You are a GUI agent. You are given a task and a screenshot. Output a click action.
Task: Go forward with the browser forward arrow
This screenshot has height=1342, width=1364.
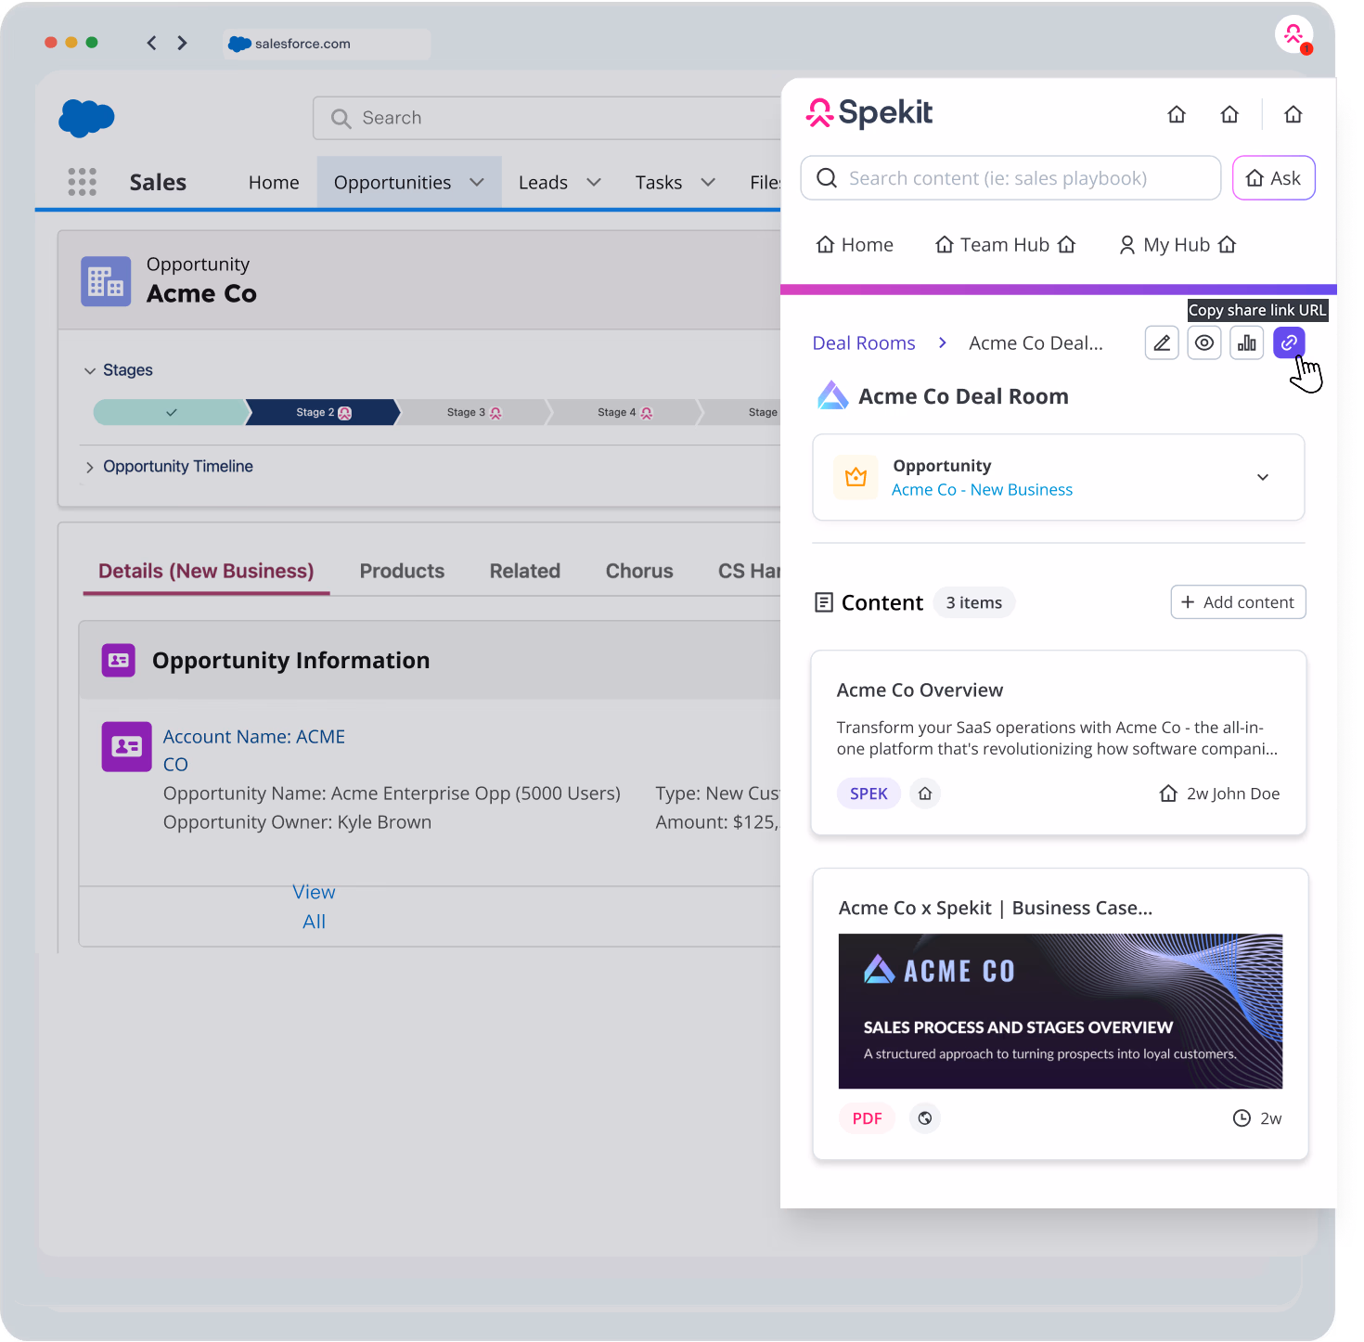tap(182, 43)
